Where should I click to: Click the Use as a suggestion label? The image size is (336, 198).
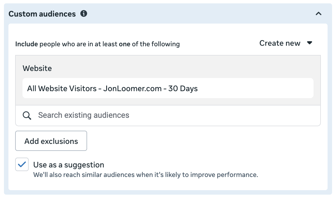[x=69, y=165]
